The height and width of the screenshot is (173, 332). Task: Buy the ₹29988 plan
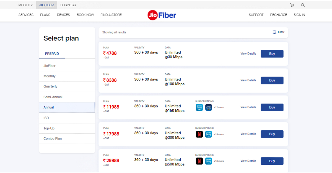click(272, 161)
